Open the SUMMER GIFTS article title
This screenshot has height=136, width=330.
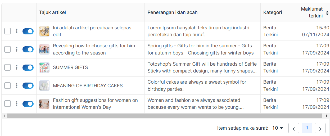pos(70,67)
